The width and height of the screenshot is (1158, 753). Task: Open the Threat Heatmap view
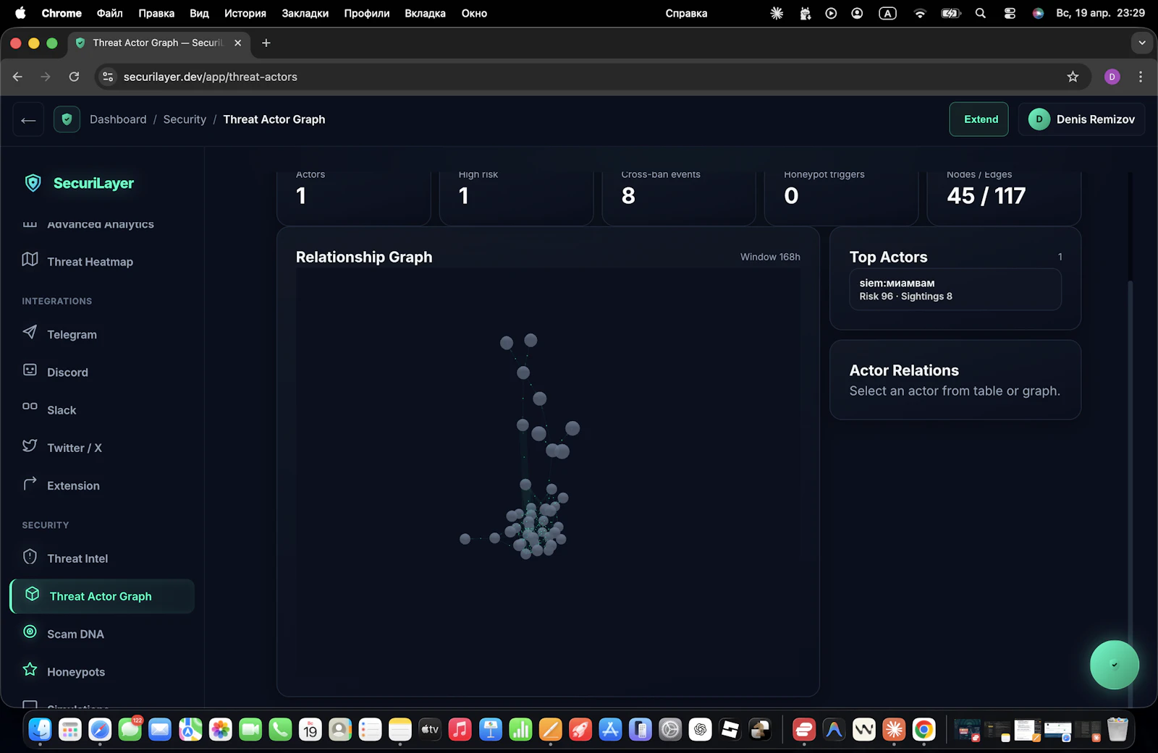click(89, 261)
